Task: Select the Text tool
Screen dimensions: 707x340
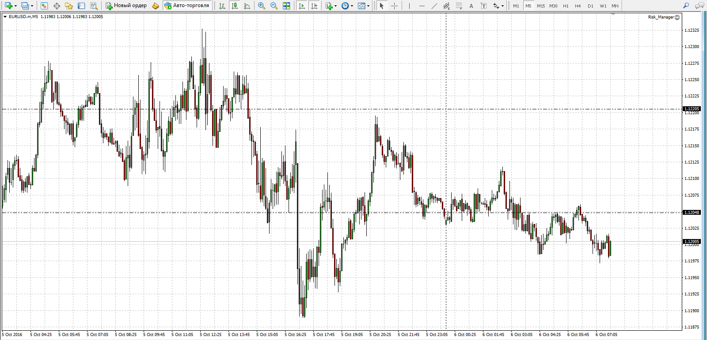Action: (471, 6)
